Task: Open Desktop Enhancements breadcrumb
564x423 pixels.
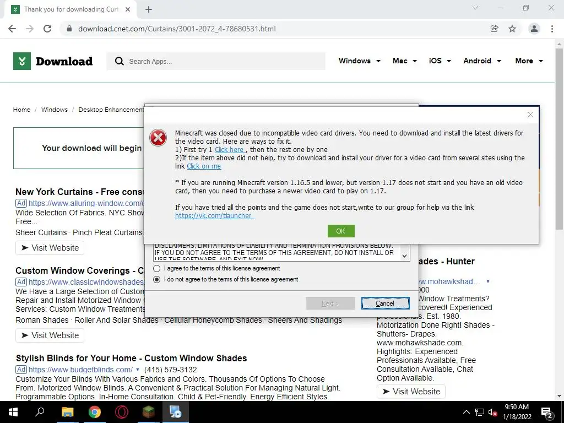Action: click(x=111, y=110)
